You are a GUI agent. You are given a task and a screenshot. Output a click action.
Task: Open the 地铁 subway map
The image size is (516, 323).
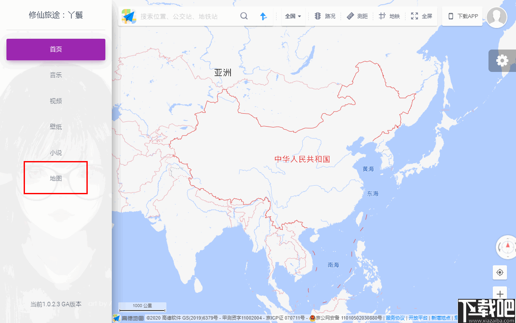click(389, 16)
